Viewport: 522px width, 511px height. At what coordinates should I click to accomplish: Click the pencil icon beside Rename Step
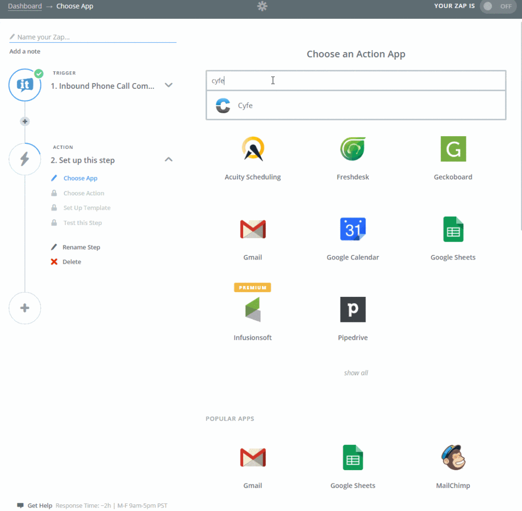point(54,247)
